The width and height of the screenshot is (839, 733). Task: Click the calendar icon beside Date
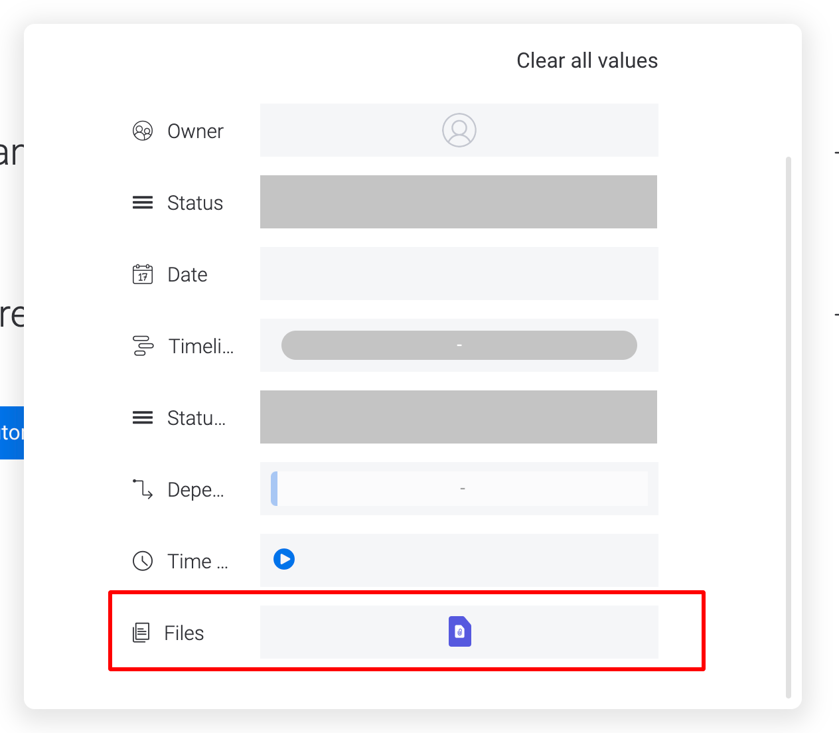pyautogui.click(x=142, y=274)
